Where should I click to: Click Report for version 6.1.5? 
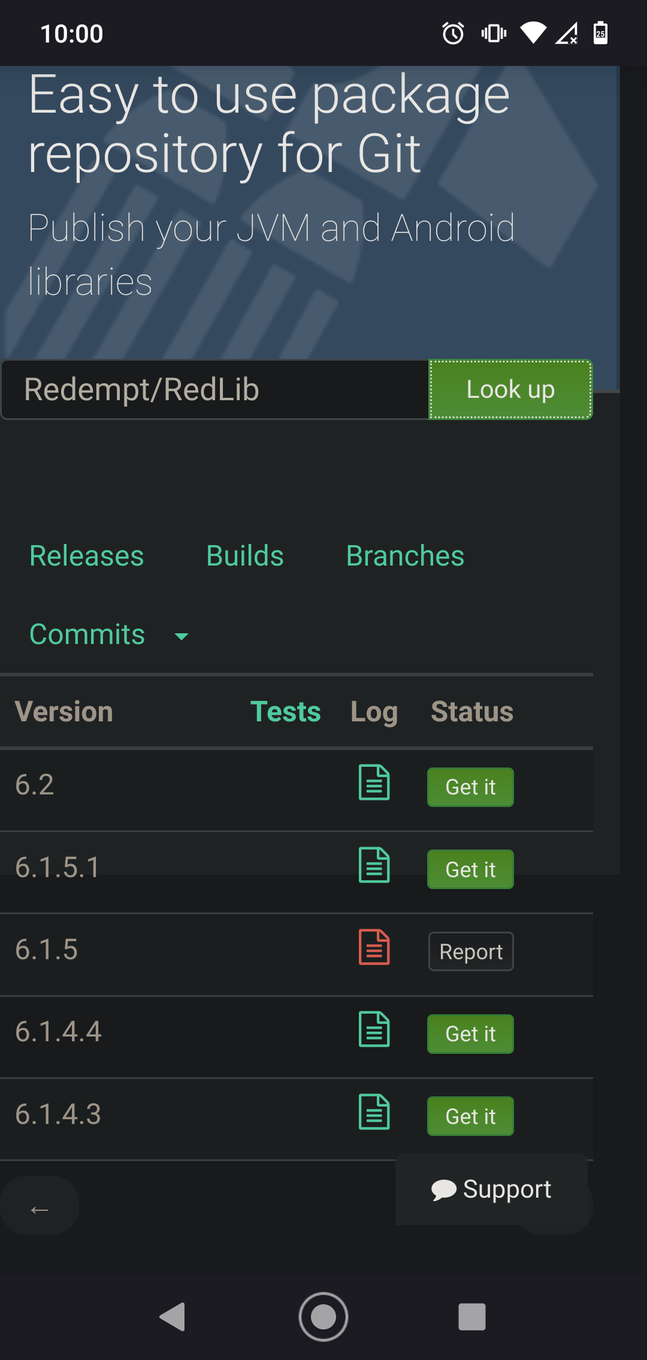471,951
